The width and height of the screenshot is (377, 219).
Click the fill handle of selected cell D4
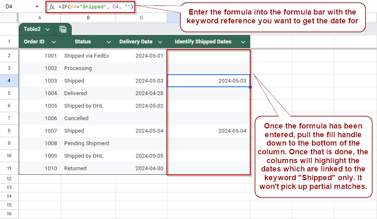(250, 87)
